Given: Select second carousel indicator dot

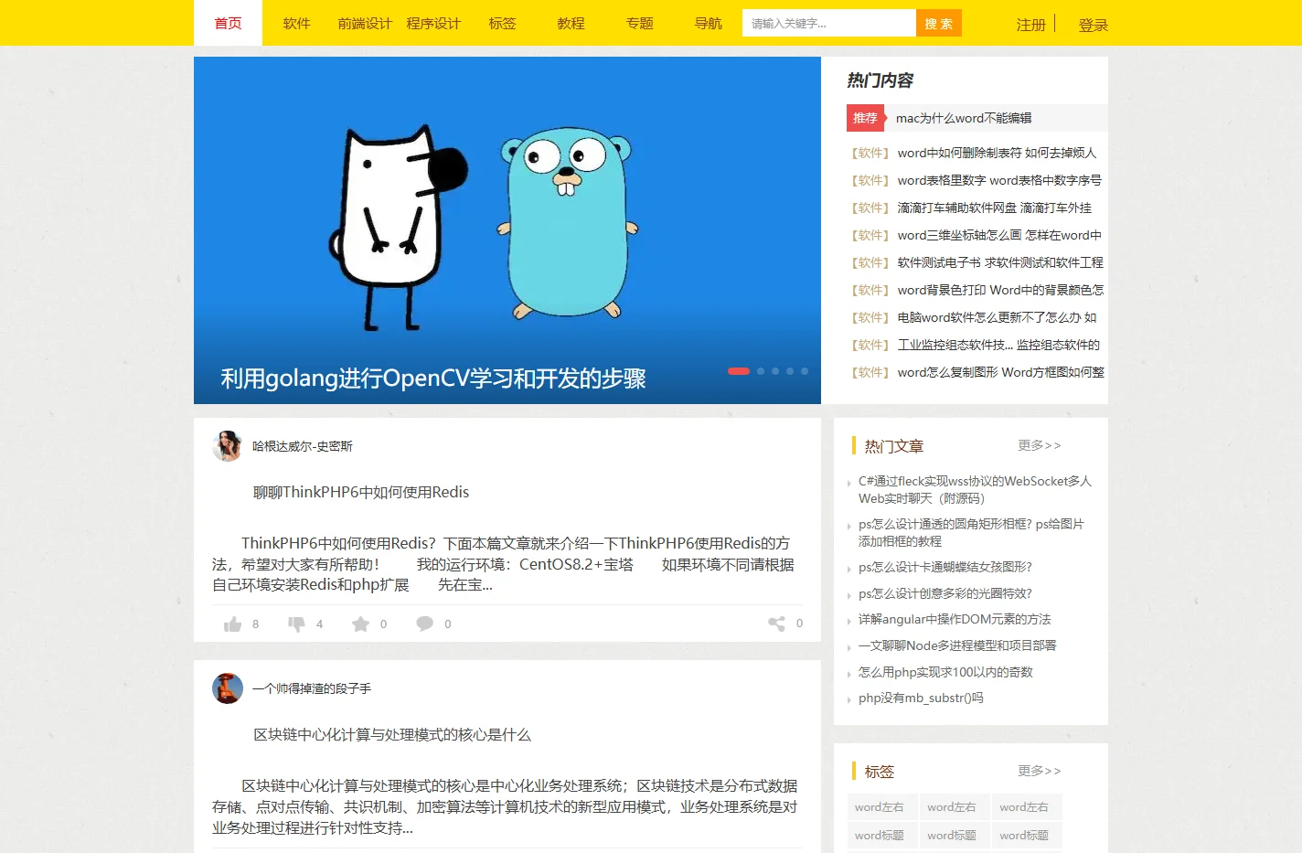Looking at the screenshot, I should coord(761,371).
